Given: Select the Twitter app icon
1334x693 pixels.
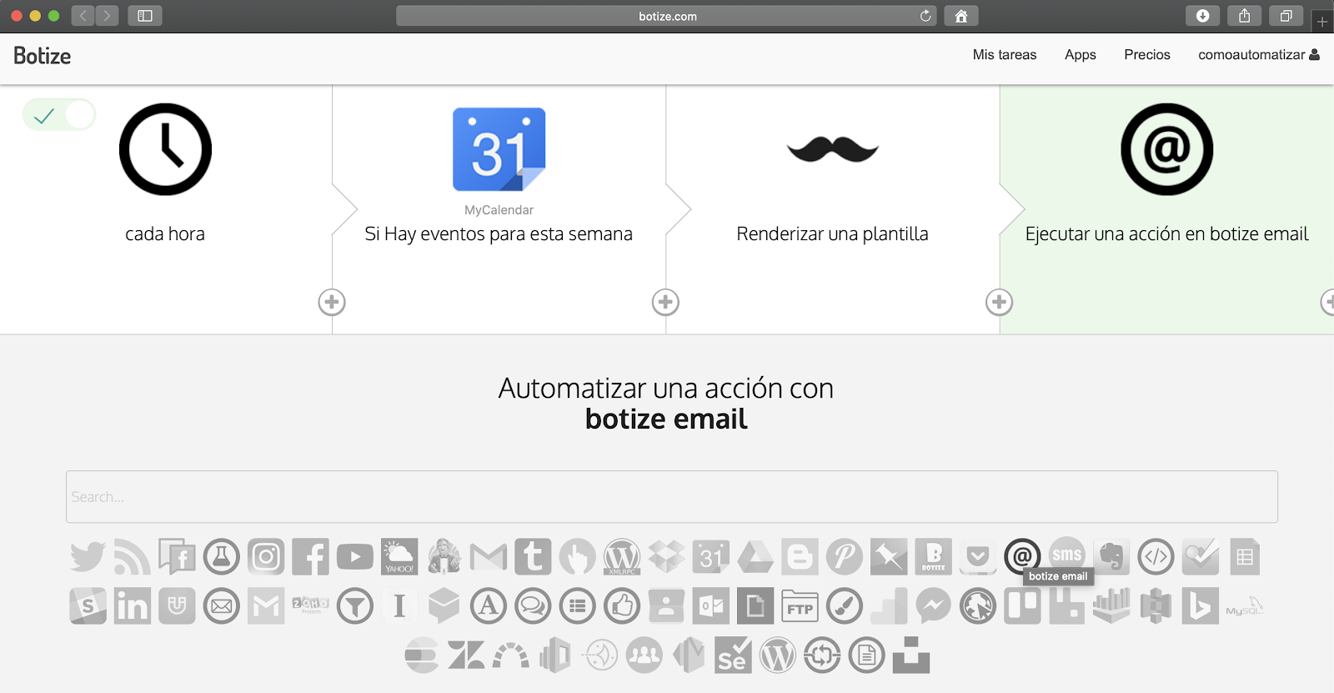Looking at the screenshot, I should point(88,556).
